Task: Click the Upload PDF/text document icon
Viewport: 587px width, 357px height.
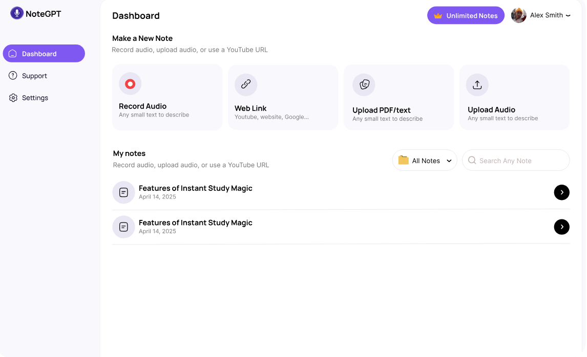Action: pos(364,84)
